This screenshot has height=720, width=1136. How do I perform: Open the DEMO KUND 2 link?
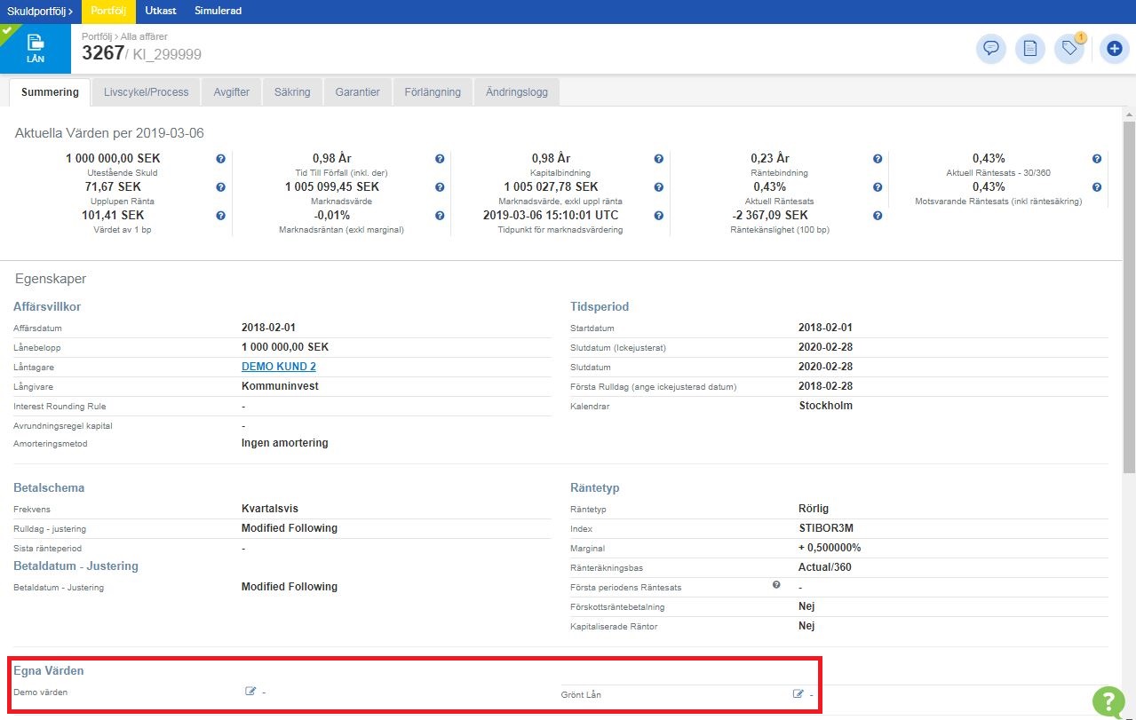(x=279, y=367)
